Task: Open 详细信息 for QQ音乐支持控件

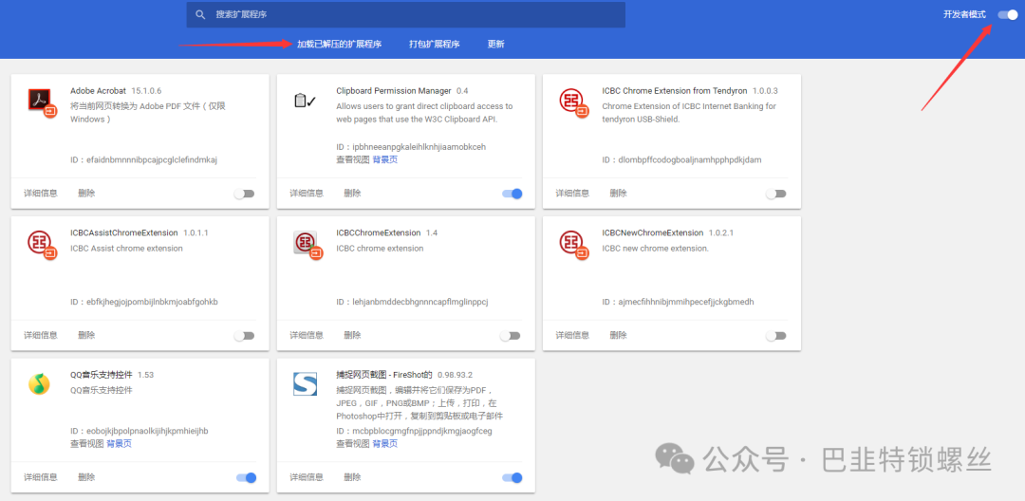Action: (x=41, y=477)
